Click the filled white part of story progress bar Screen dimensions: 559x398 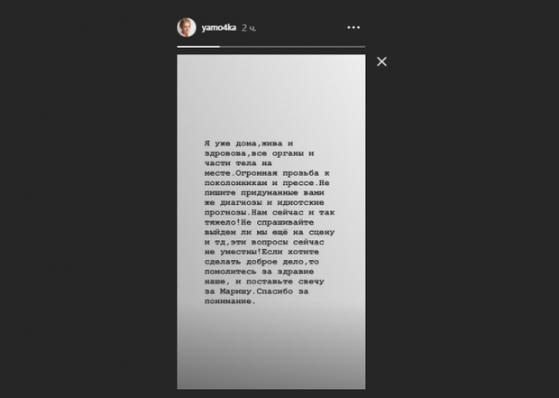(x=198, y=47)
